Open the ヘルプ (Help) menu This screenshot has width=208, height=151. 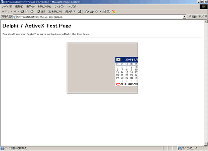coord(71,7)
